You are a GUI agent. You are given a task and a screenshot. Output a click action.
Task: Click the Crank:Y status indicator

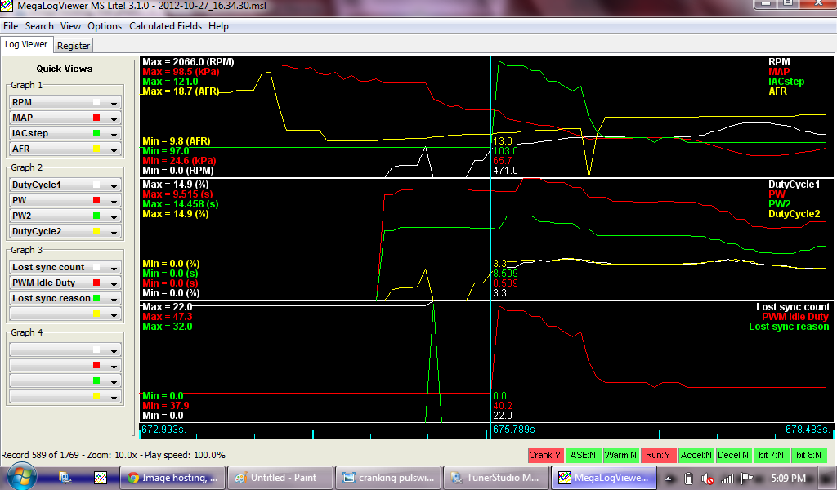pos(545,455)
